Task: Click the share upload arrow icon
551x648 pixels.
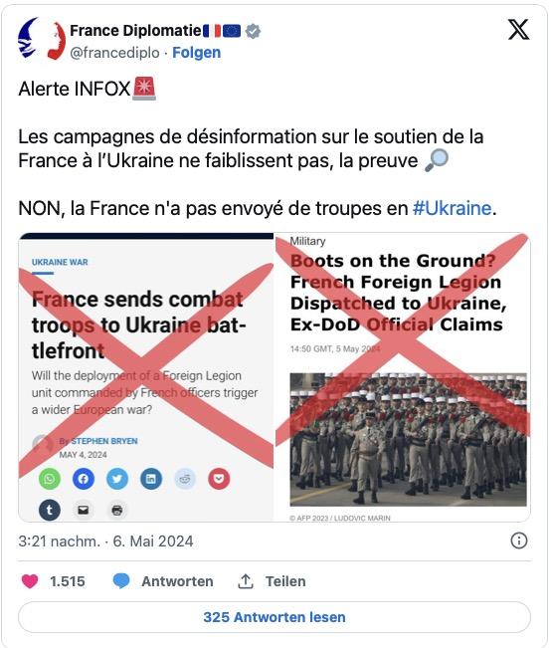Action: 246,581
